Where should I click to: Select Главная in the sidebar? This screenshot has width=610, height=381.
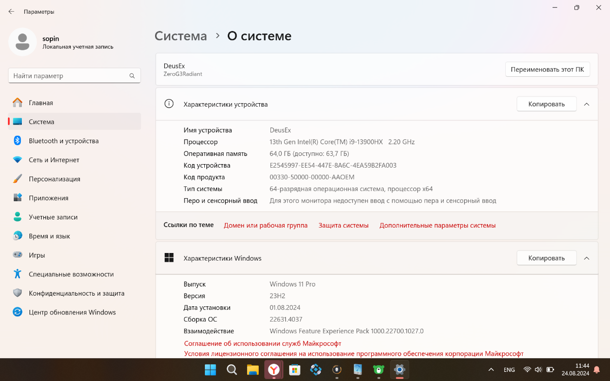[41, 103]
